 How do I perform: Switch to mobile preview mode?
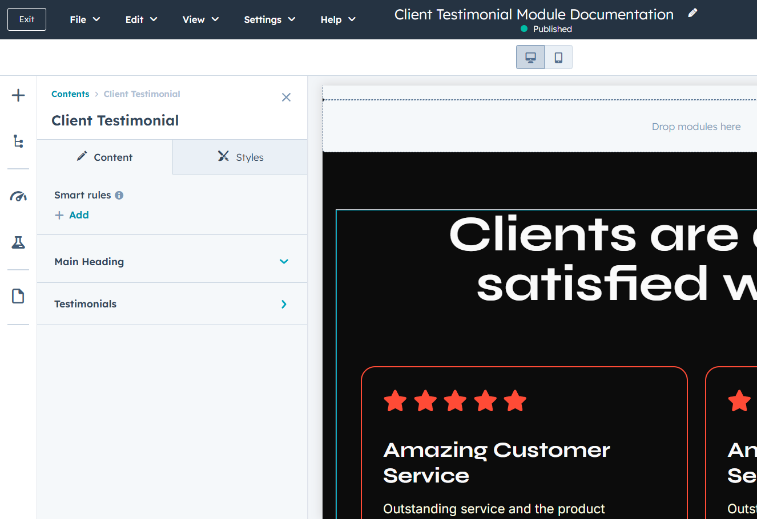coord(558,57)
